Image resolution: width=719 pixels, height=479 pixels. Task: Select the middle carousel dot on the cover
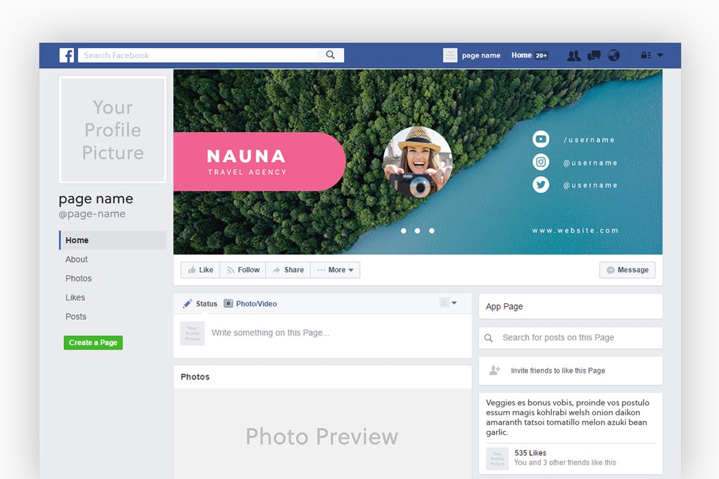point(417,230)
